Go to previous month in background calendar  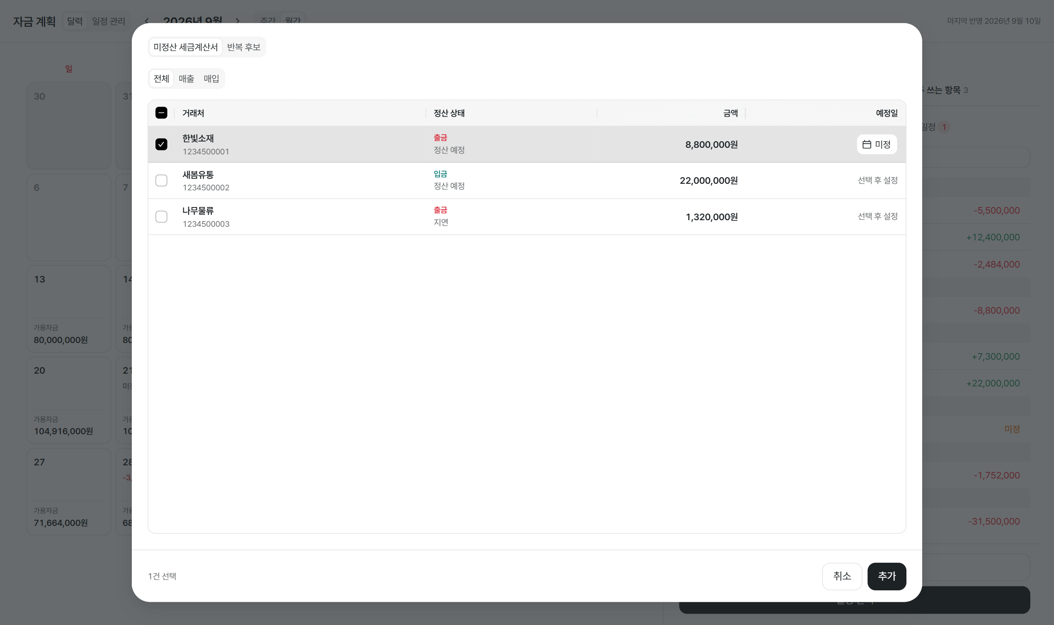coord(147,21)
